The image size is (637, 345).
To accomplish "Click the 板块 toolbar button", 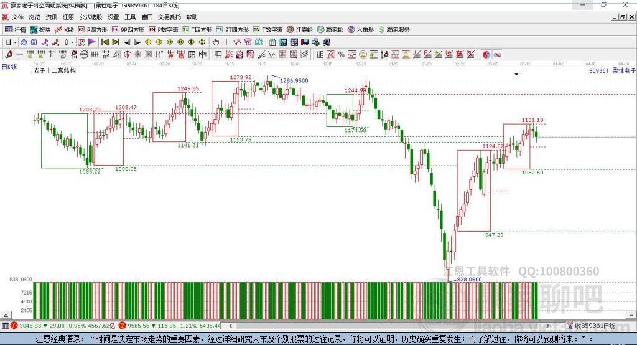I will (x=40, y=30).
